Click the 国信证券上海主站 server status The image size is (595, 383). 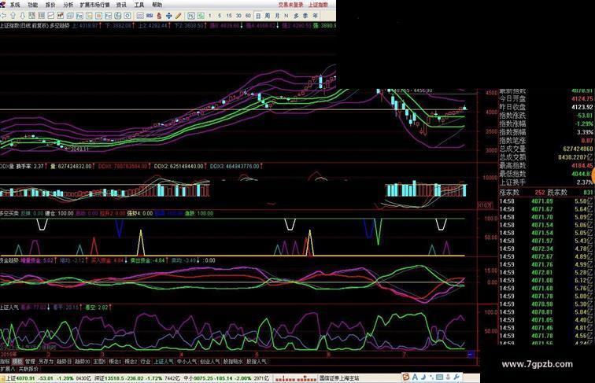[x=339, y=378]
